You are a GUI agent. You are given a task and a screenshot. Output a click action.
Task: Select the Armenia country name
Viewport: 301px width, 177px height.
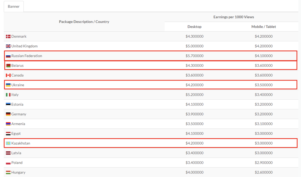click(18, 124)
